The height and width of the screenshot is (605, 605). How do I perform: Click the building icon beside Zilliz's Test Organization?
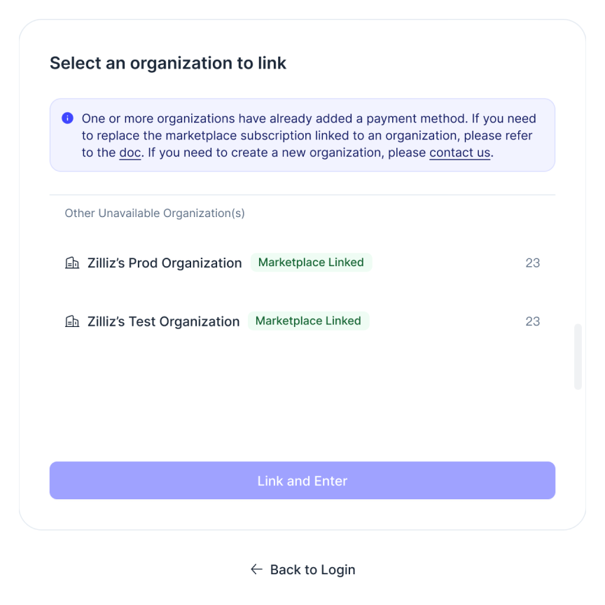point(72,321)
